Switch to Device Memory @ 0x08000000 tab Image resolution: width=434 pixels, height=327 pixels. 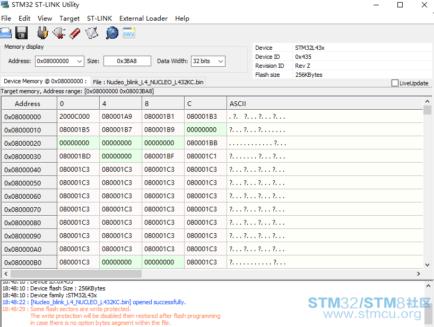tap(45, 81)
